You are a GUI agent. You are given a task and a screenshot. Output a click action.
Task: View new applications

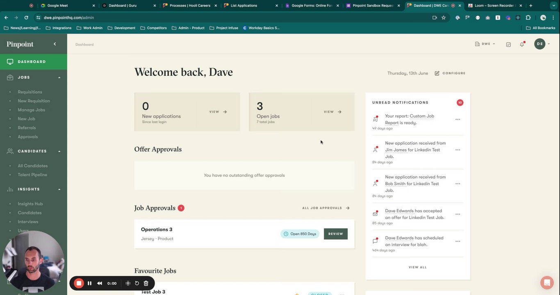click(x=218, y=112)
